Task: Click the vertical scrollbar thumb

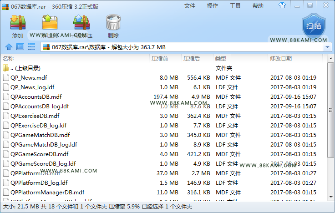Action: (x=330, y=110)
